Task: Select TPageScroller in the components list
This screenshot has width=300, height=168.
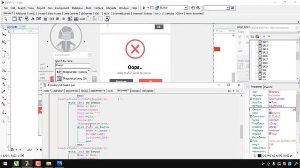Action: tap(72, 72)
